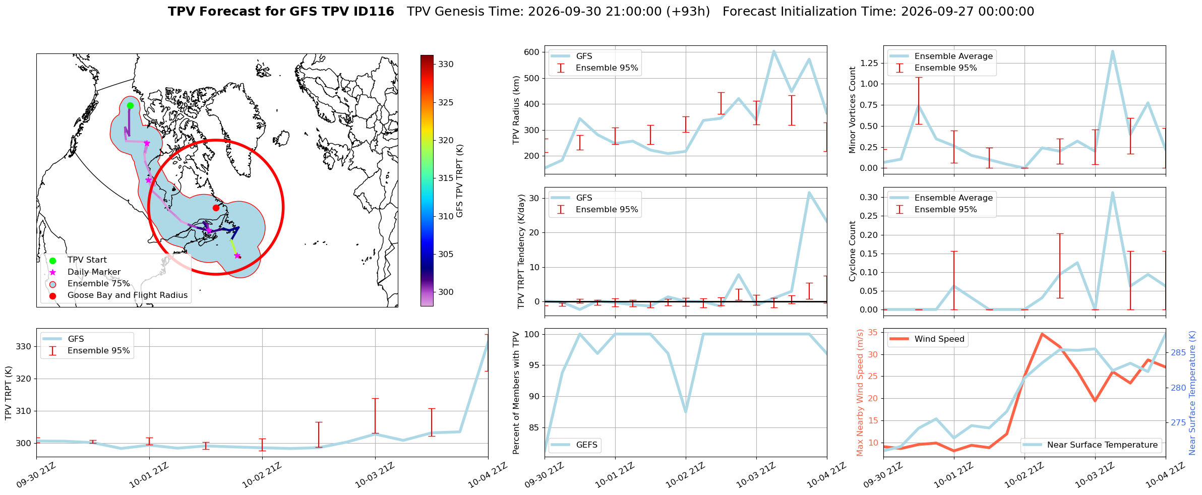This screenshot has height=495, width=1202.
Task: Click the blue line sample beside 'GEFS' in the legend
Action: 561,445
